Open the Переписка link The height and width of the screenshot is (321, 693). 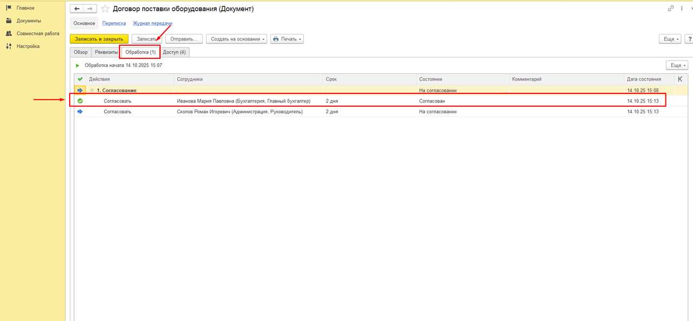click(x=114, y=23)
